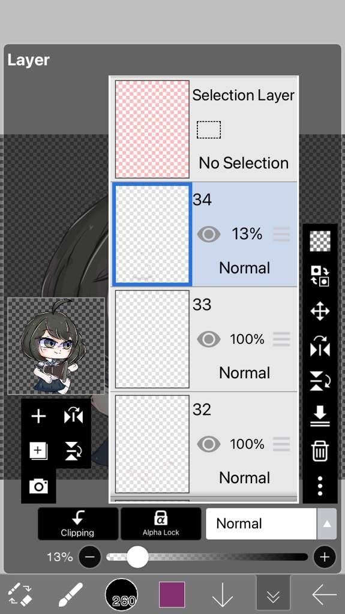Open the Normal blend mode dropdown

[x=261, y=523]
